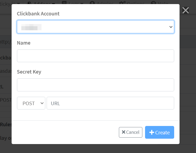
Task: Focus the Secret Key input field
Action: tap(95, 85)
